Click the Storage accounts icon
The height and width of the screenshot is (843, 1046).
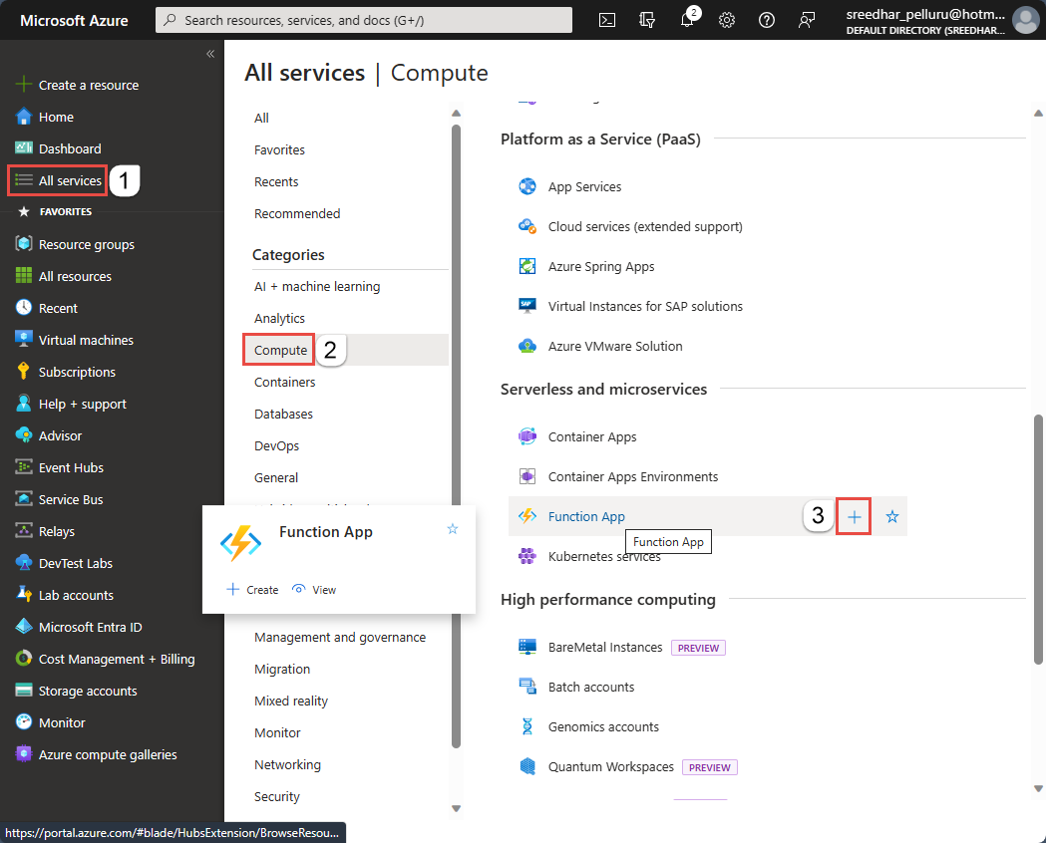23,691
